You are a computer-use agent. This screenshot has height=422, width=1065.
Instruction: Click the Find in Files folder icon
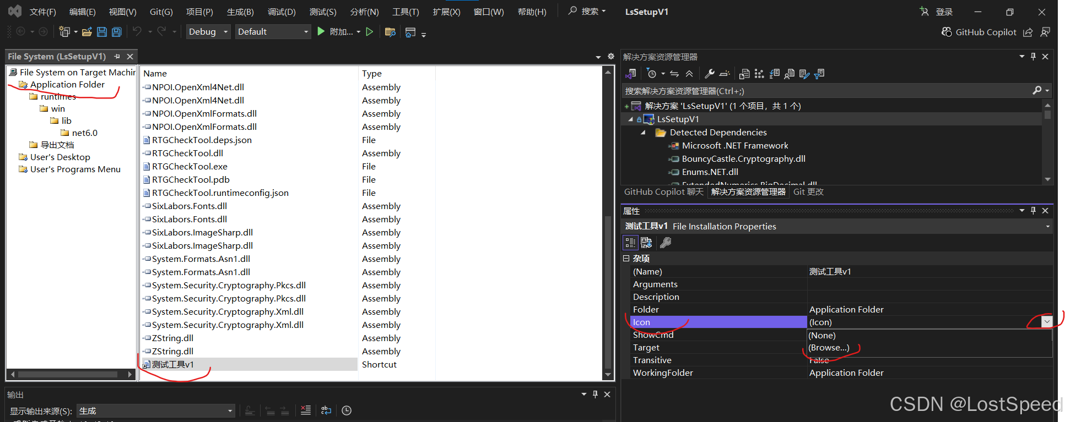tap(390, 32)
